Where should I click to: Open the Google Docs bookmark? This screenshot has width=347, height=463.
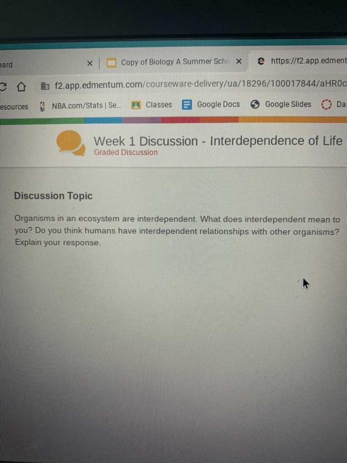211,104
